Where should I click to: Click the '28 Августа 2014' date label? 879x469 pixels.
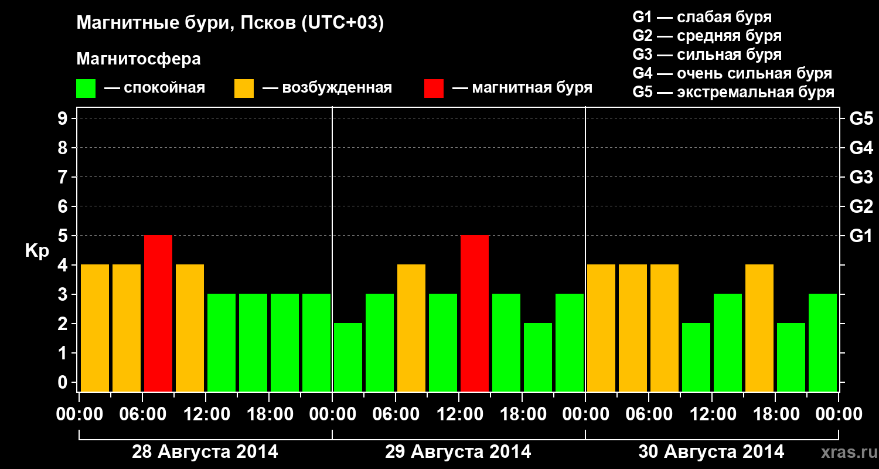point(205,452)
